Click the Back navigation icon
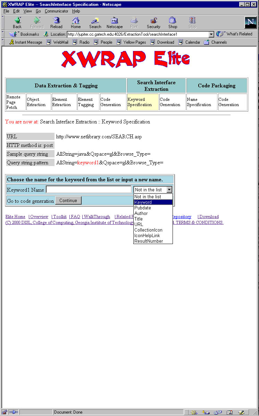This screenshot has width=259, height=416. [x=17, y=21]
